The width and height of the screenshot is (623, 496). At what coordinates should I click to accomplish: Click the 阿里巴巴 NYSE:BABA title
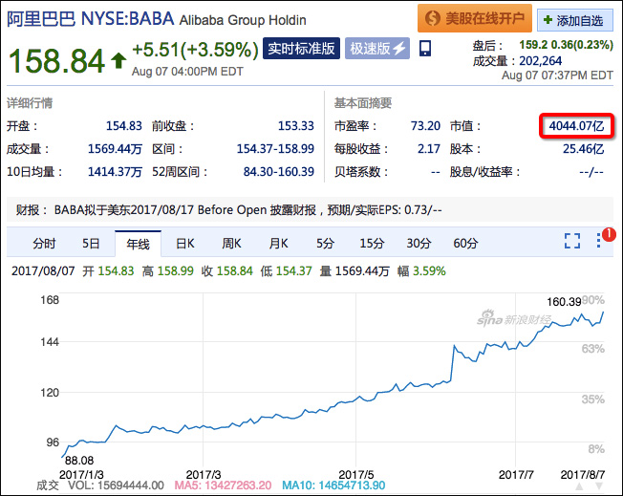point(90,18)
